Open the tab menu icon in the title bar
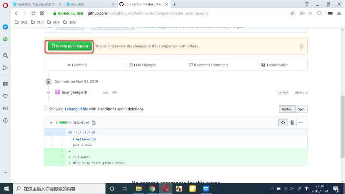The image size is (345, 194). [307, 4]
